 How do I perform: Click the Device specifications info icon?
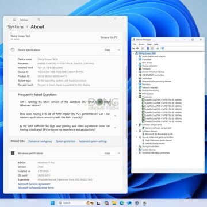(13, 50)
